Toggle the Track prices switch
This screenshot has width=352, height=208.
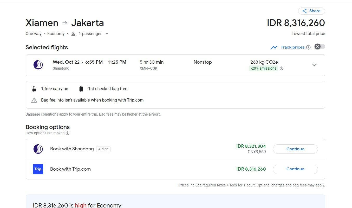pyautogui.click(x=320, y=47)
